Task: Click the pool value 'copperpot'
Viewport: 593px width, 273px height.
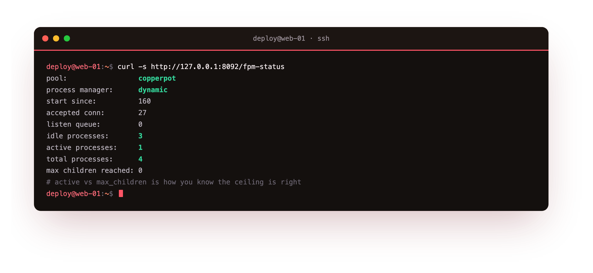Action: (x=157, y=78)
